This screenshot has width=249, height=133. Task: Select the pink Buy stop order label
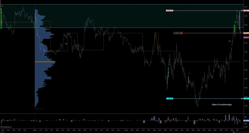[169, 11]
